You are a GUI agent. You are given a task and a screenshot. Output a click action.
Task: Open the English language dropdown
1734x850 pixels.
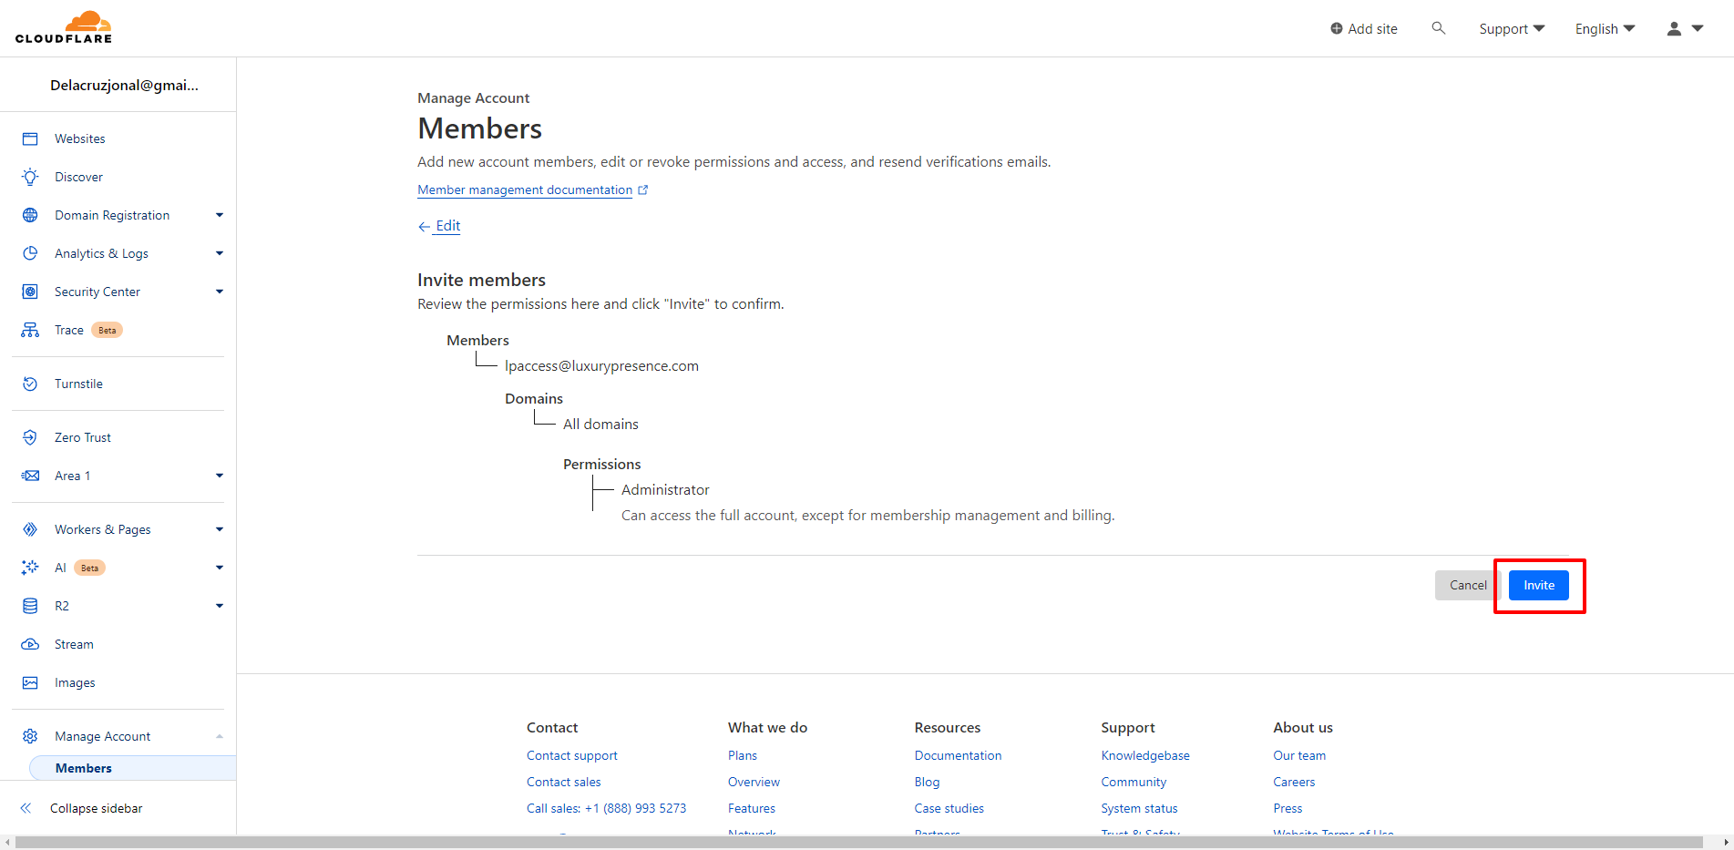coord(1604,29)
